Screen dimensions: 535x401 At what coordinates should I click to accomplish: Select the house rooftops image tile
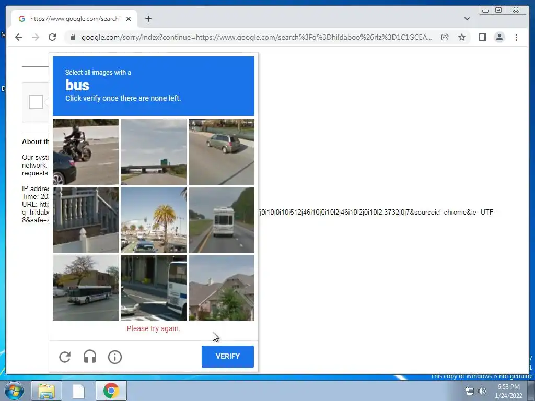click(x=222, y=288)
